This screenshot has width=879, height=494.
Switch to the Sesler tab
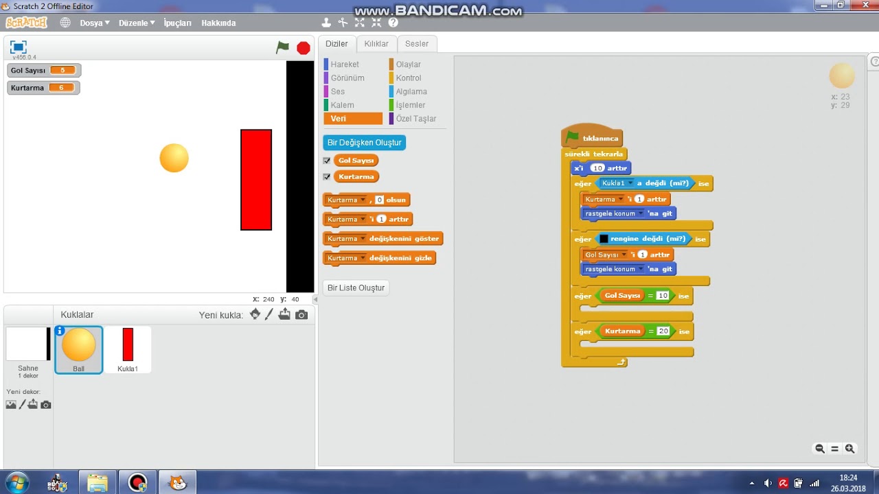point(417,44)
